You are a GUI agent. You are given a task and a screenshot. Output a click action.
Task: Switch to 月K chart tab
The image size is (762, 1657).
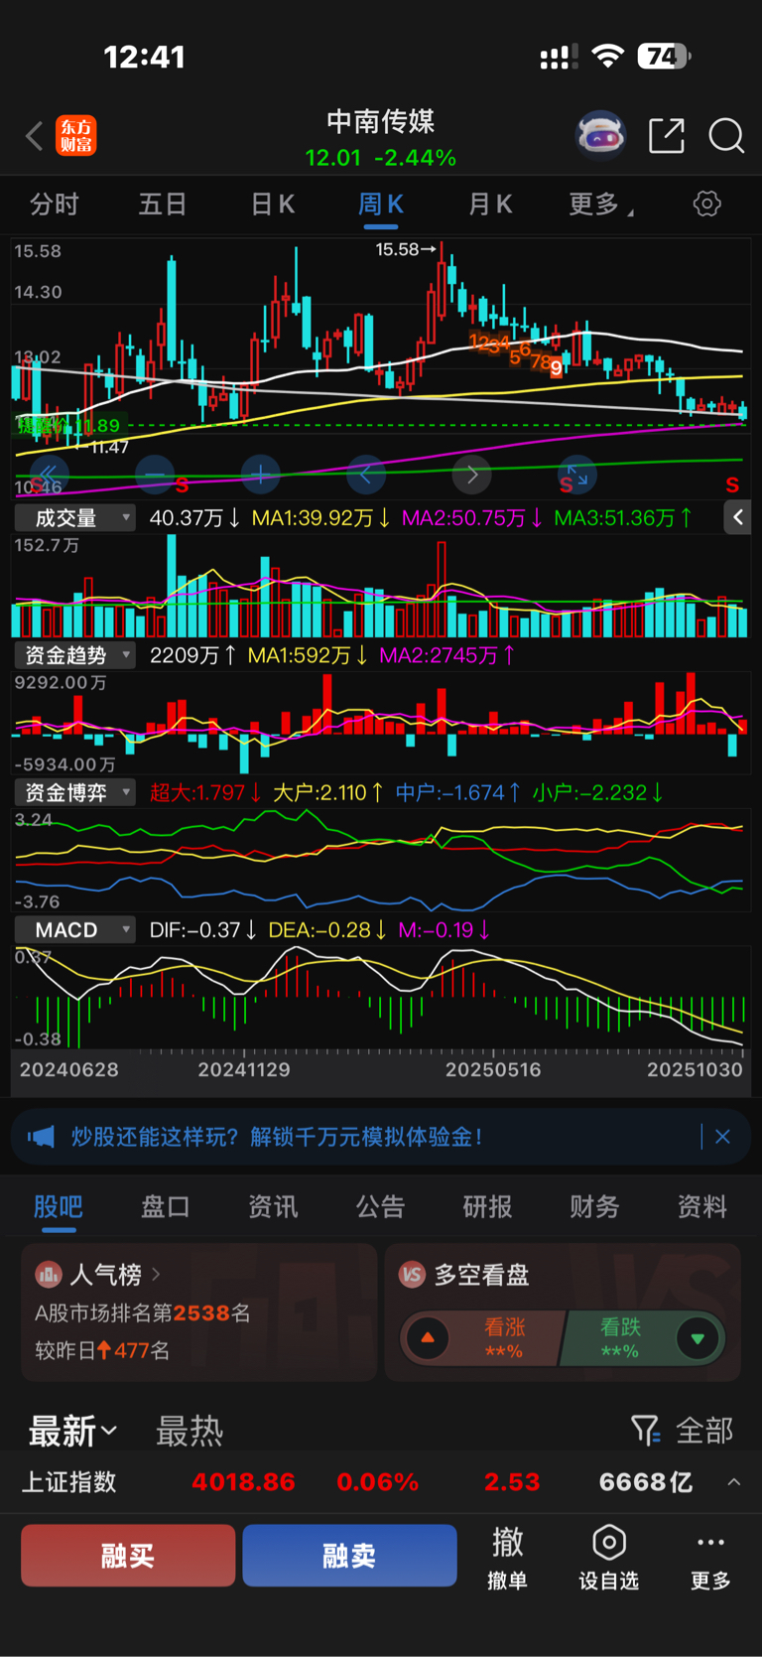click(490, 205)
